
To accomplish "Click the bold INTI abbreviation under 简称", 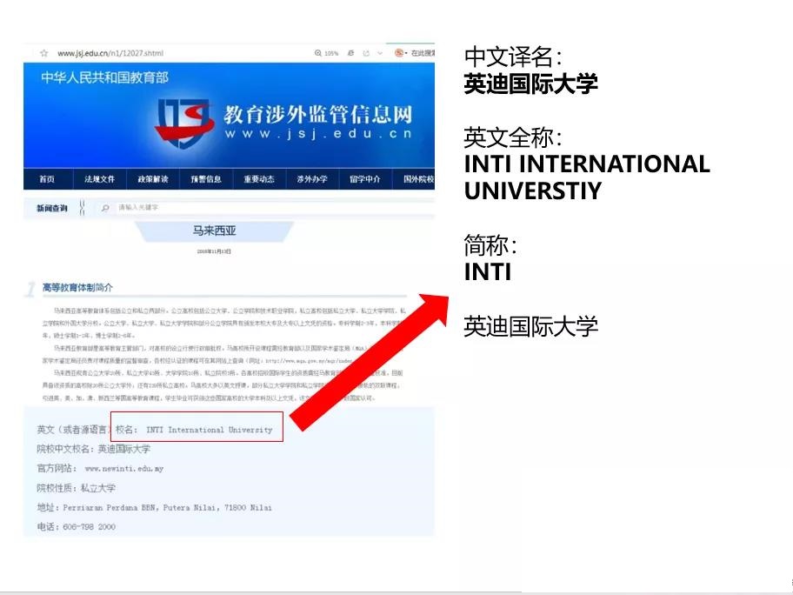I will (488, 272).
